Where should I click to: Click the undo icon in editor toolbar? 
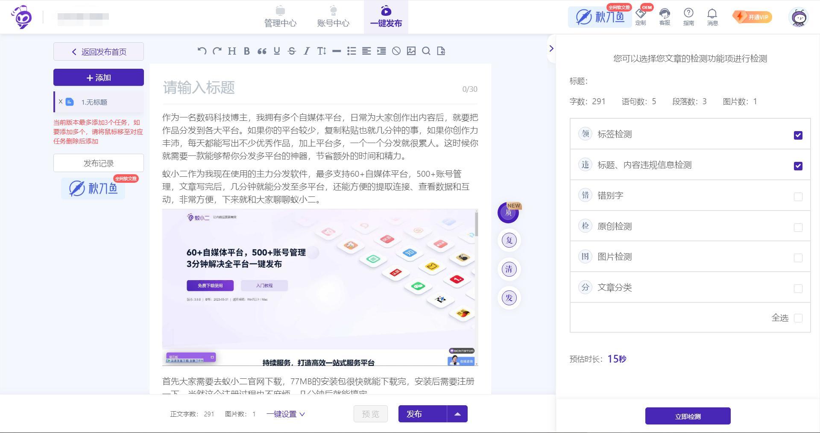(202, 51)
